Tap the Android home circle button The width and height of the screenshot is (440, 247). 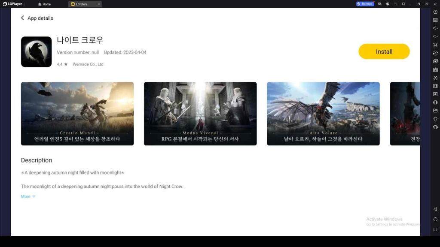pos(435,219)
